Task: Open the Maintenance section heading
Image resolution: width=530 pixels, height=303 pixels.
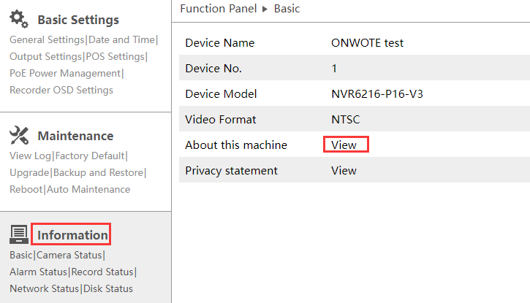Action: [75, 136]
